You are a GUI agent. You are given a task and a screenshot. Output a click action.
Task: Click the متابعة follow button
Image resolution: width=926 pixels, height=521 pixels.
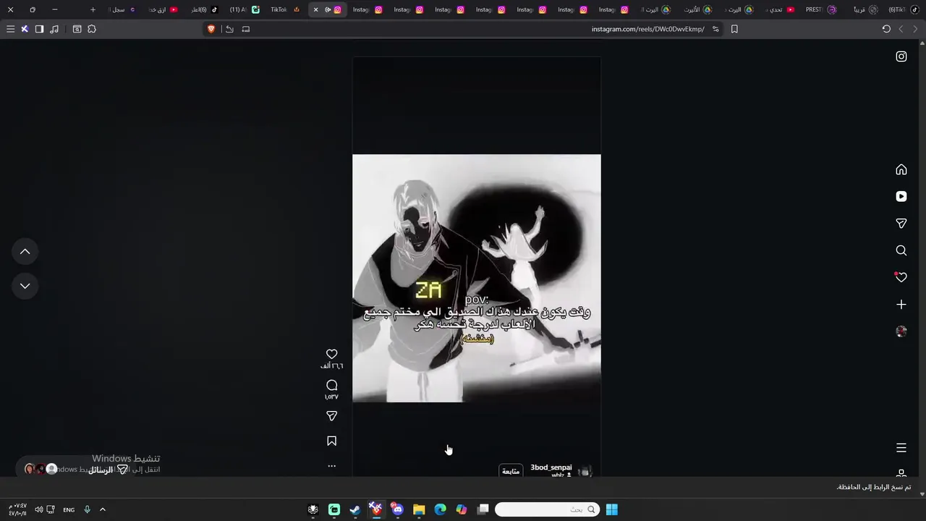(x=511, y=471)
